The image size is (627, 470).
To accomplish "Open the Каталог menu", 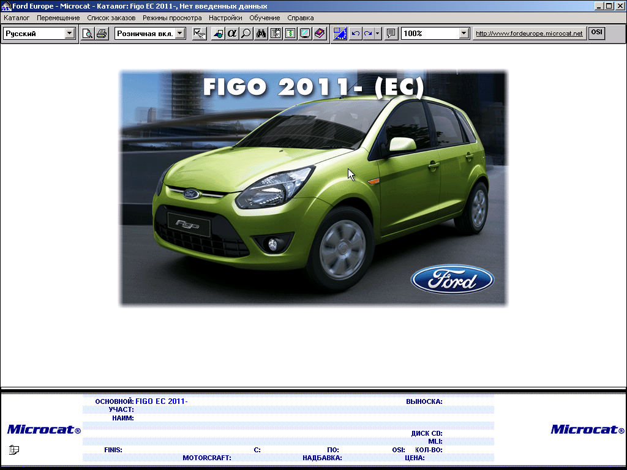I will click(x=17, y=18).
